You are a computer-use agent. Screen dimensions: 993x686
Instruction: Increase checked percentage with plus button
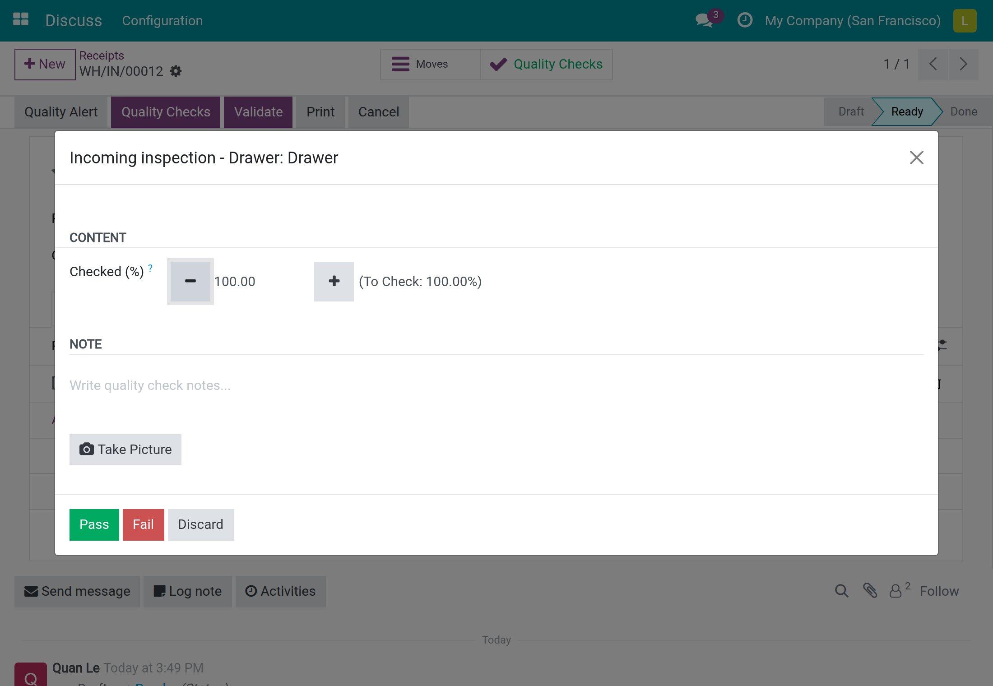coord(334,282)
